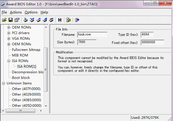Click the extract component toolbar icon

click(x=38, y=20)
